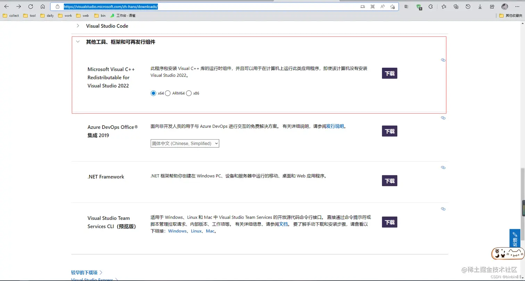Open the browser Settings and more menu
This screenshot has height=281, width=525.
[517, 7]
